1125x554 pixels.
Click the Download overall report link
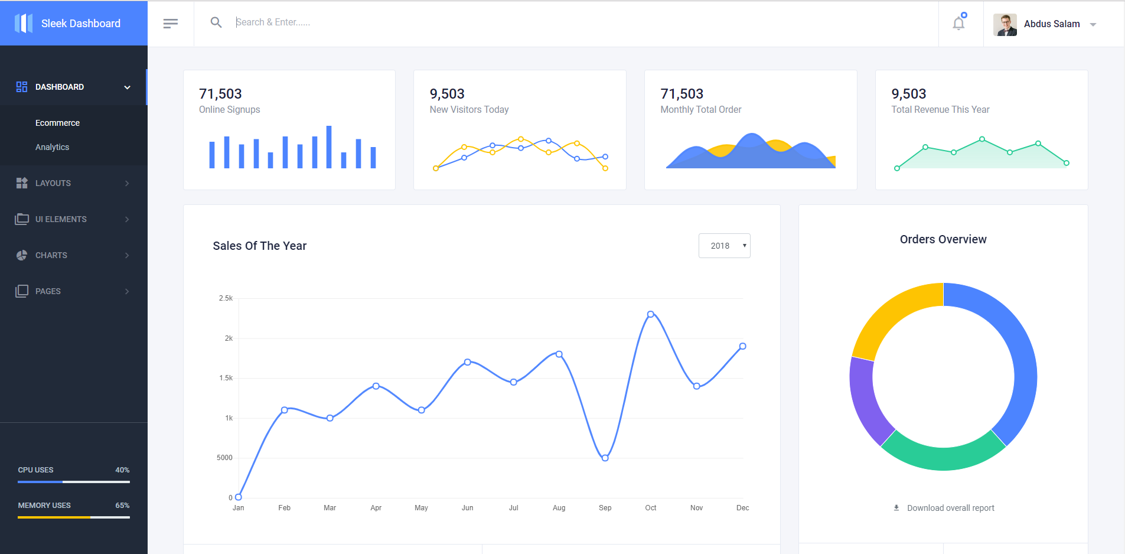(950, 508)
